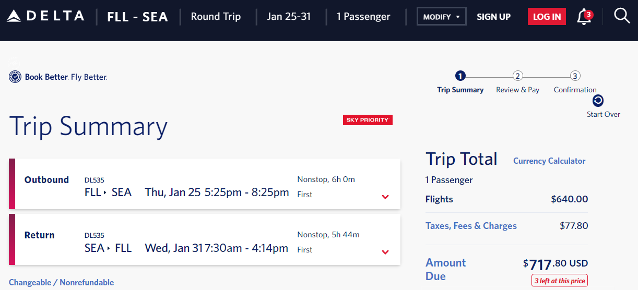This screenshot has height=290, width=638.
Task: Click the Changeable / Nonrefundable link
Action: (61, 282)
